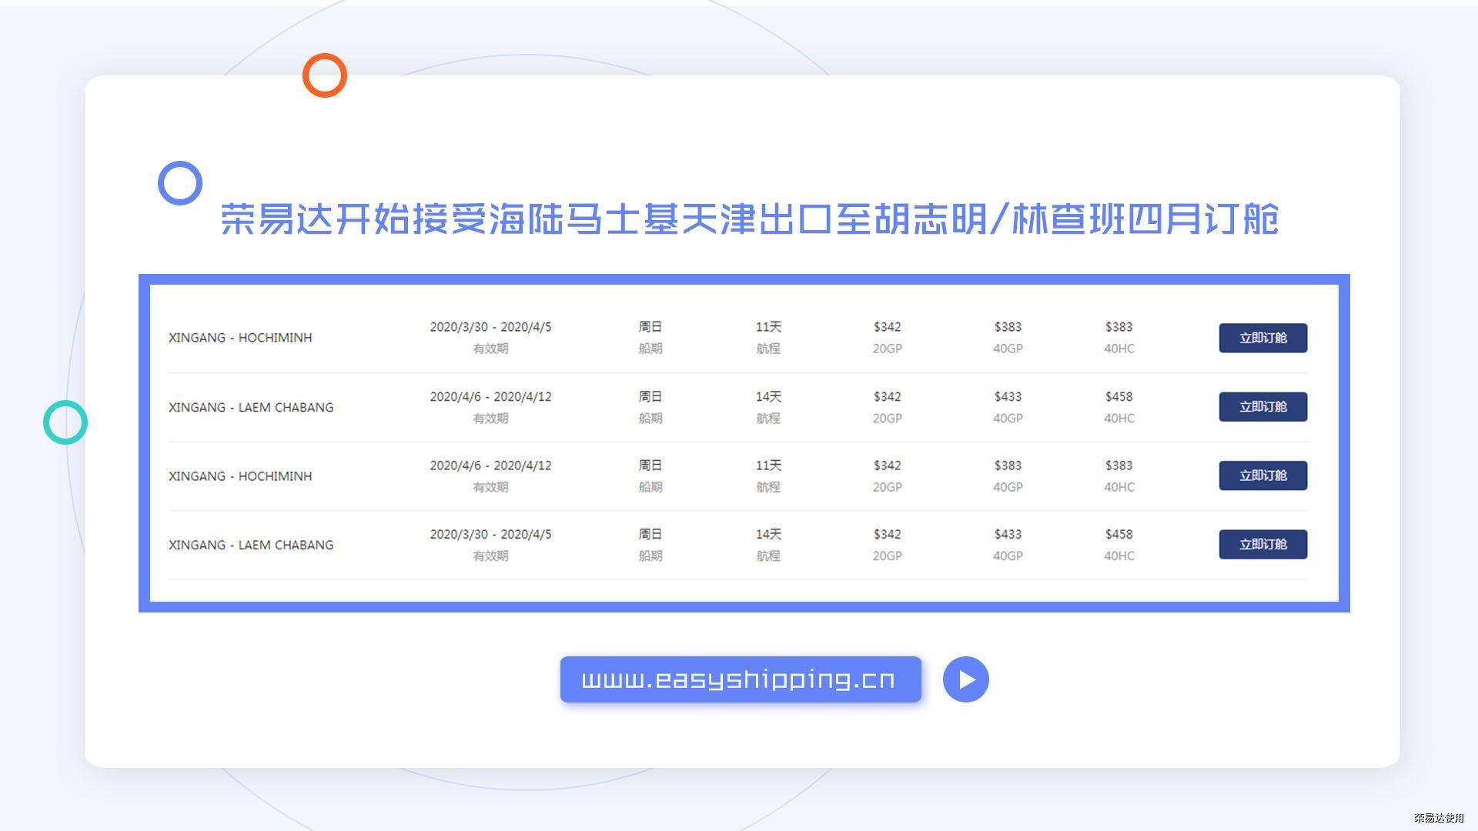Click 立即订舱 for HOCHIMINH 2020/3/30 row
Image resolution: width=1478 pixels, height=831 pixels.
click(1262, 338)
